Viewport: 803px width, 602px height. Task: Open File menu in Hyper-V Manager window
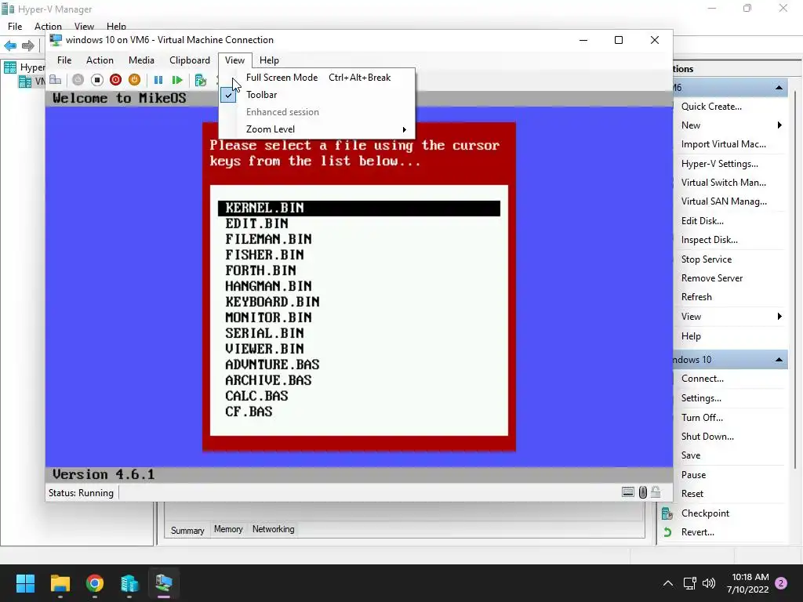point(15,26)
